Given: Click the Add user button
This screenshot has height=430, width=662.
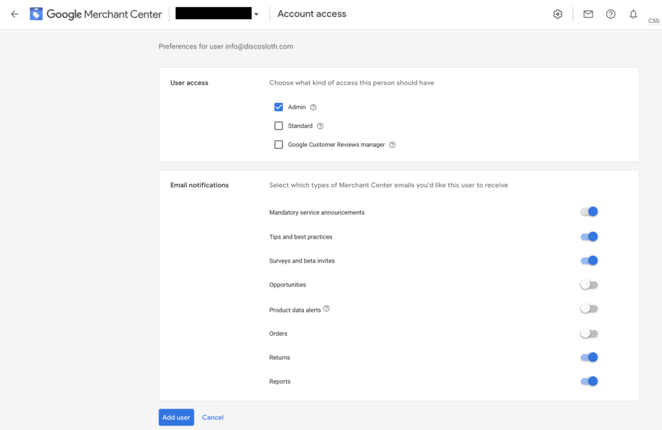Looking at the screenshot, I should [176, 417].
